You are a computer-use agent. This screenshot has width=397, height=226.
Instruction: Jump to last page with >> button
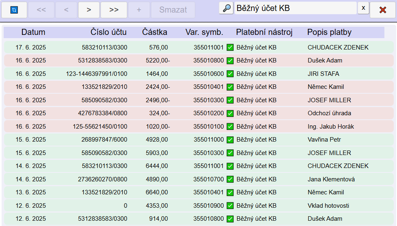114,10
